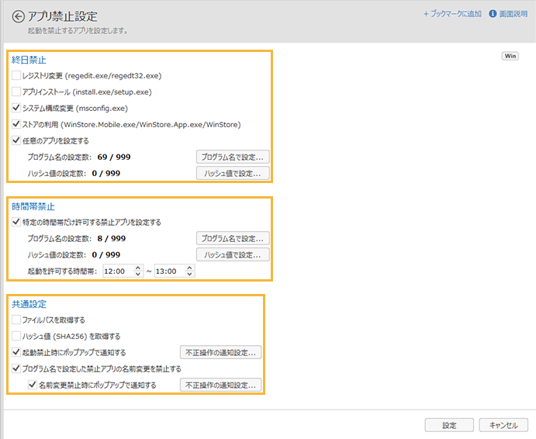Open 不正操作の通知設定 beside 起動禁止時 option
Screen dimensions: 536x439
[221, 352]
